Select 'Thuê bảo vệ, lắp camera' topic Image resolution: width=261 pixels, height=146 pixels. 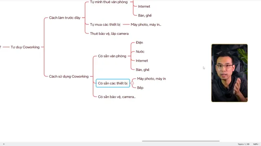tap(109, 34)
